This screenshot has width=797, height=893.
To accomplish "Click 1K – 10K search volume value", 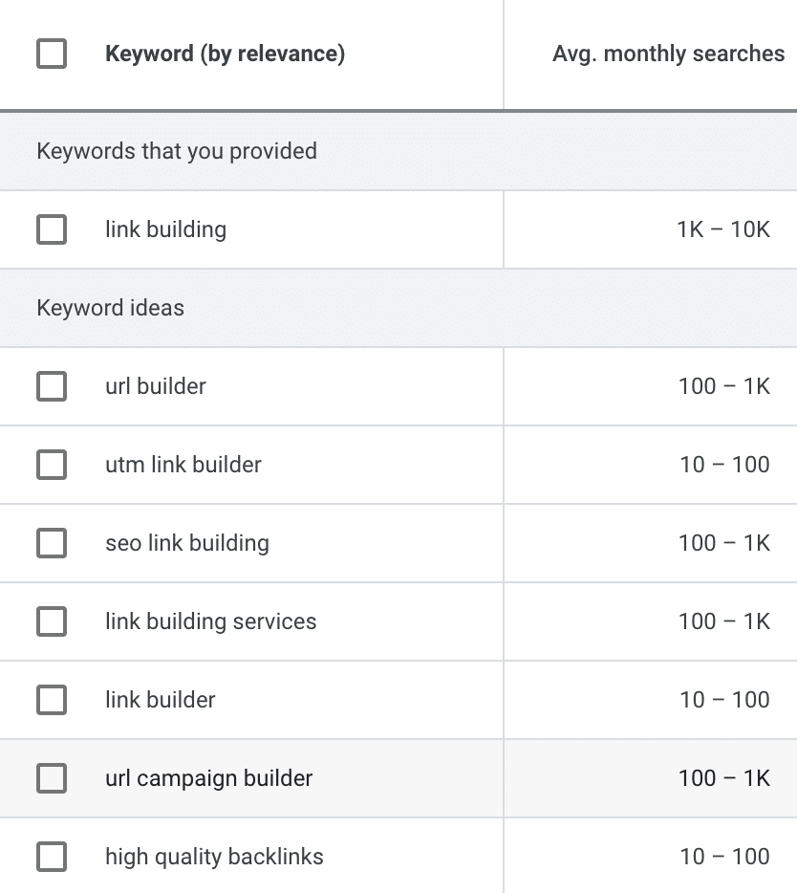I will pos(722,229).
